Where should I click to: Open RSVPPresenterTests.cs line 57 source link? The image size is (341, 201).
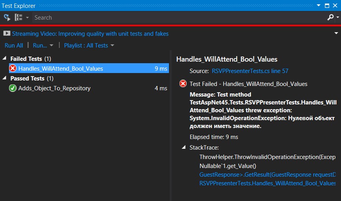250,71
